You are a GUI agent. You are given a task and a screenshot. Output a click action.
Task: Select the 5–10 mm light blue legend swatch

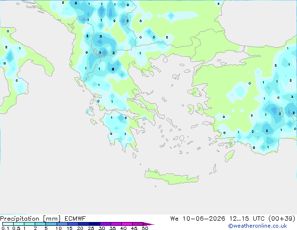click(51, 224)
